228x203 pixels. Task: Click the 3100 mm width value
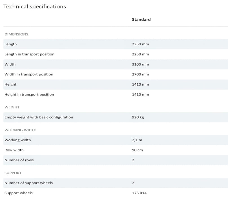140,64
